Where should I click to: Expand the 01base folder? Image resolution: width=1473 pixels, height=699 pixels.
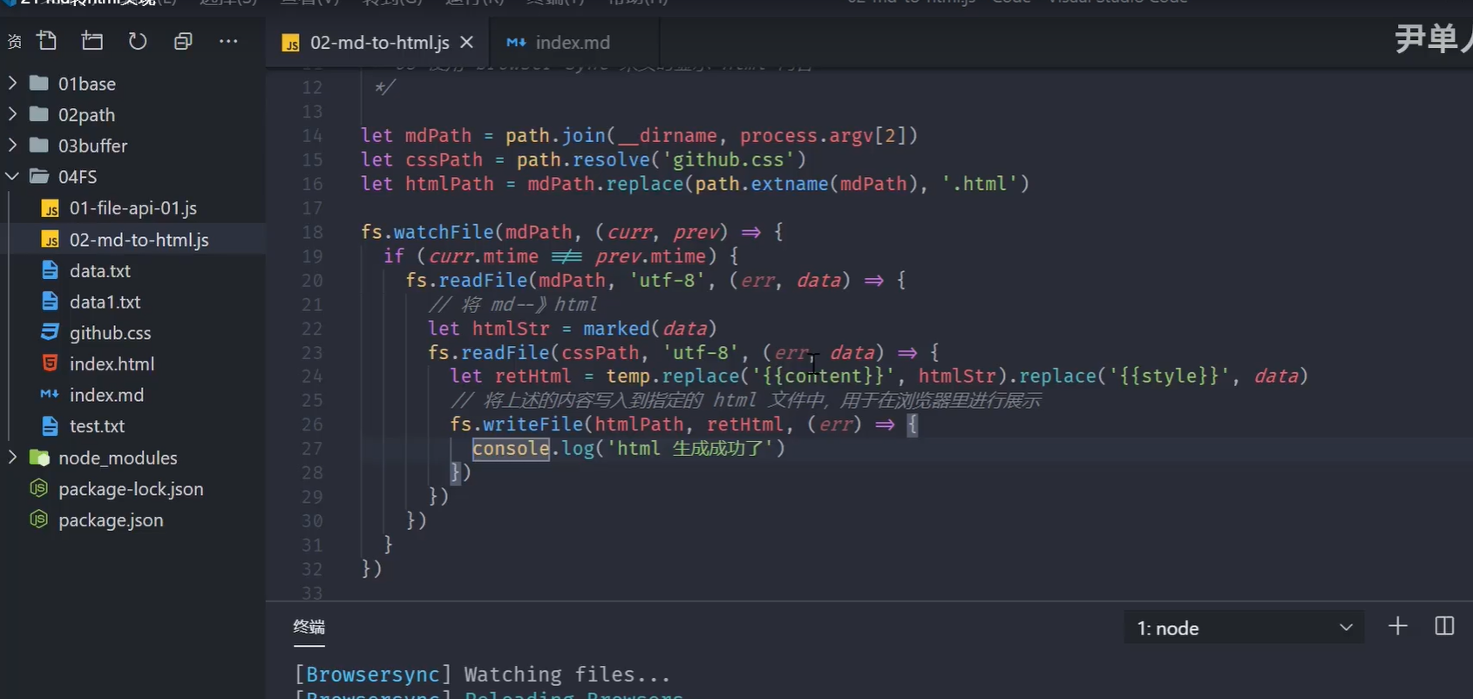[86, 84]
